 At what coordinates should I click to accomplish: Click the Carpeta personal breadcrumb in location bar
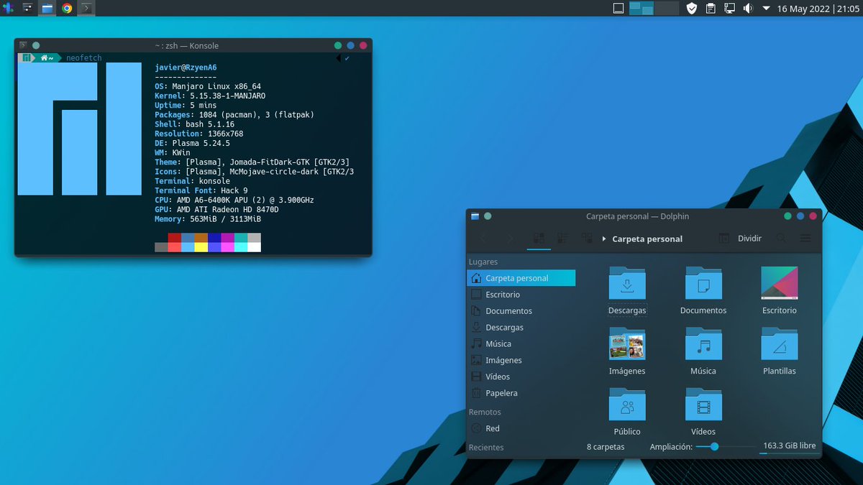(647, 239)
